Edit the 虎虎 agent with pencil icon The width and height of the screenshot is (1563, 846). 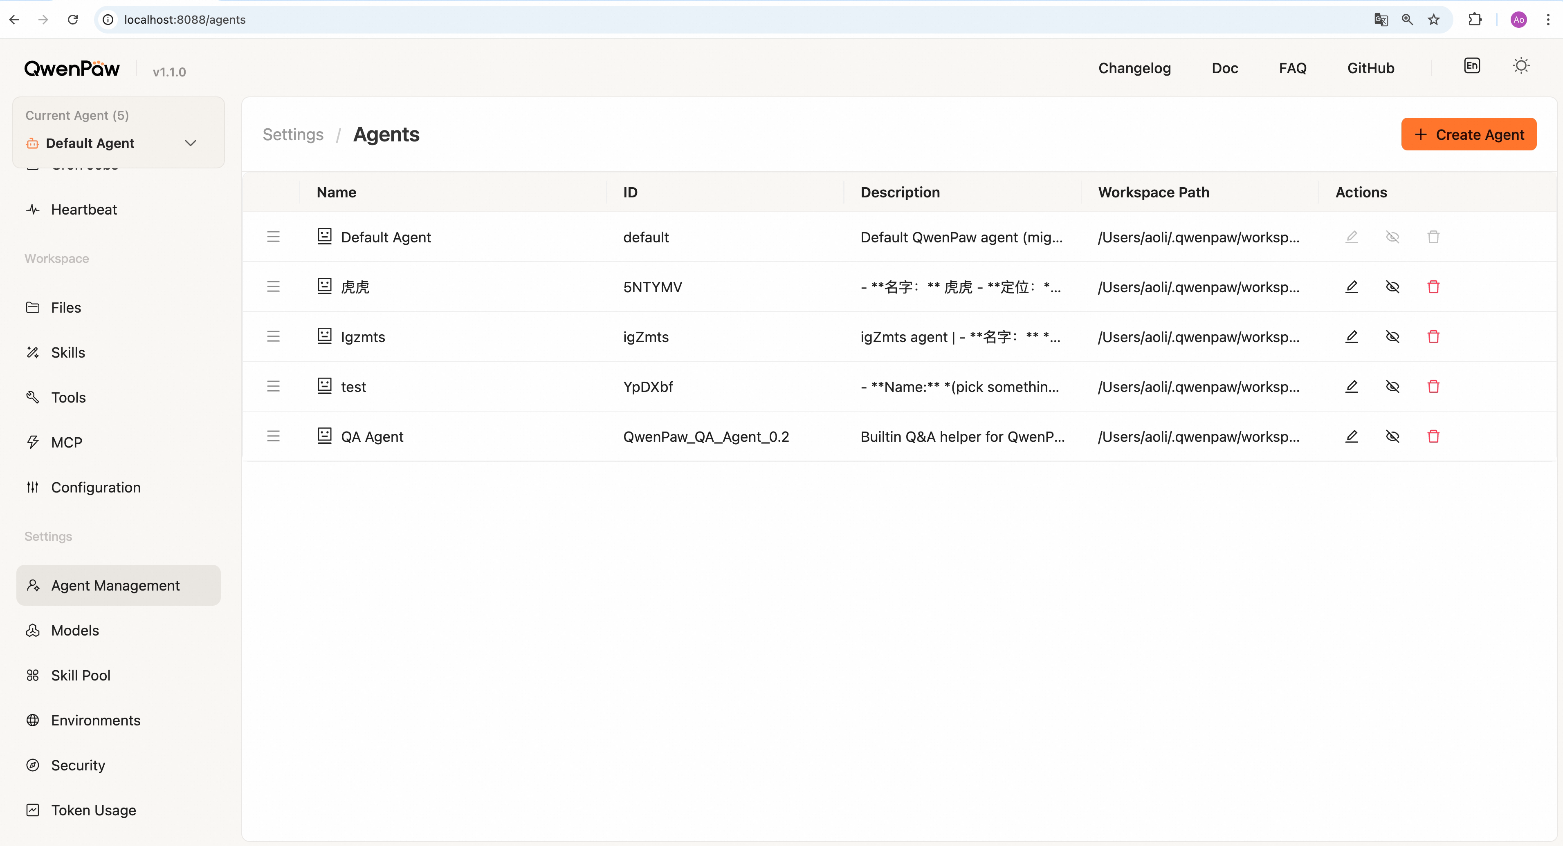coord(1351,287)
